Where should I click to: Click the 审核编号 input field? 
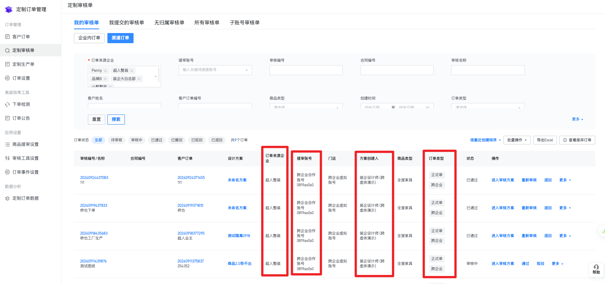306,70
